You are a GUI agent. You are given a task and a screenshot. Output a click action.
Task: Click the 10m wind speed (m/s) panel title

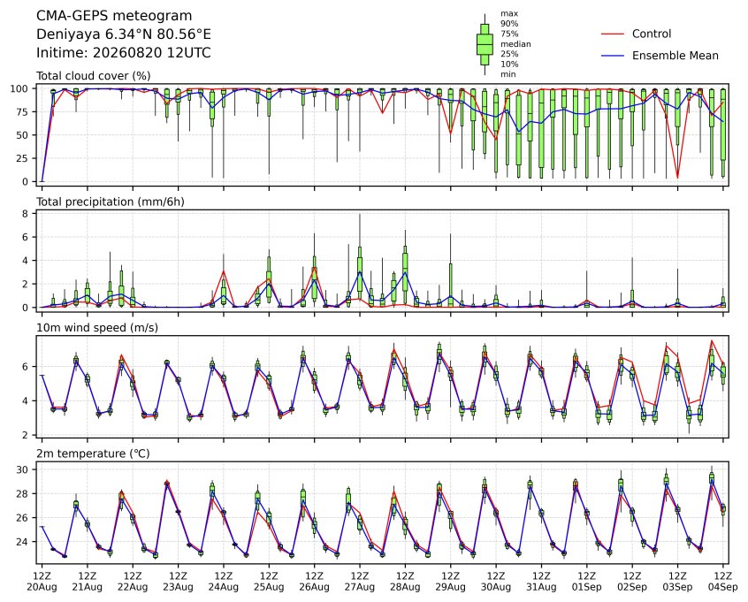click(x=97, y=328)
